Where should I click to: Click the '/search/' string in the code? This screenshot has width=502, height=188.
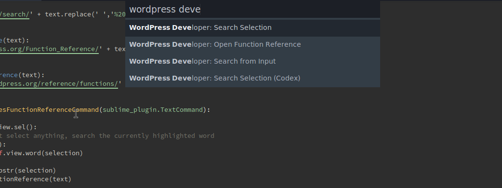[x=15, y=14]
